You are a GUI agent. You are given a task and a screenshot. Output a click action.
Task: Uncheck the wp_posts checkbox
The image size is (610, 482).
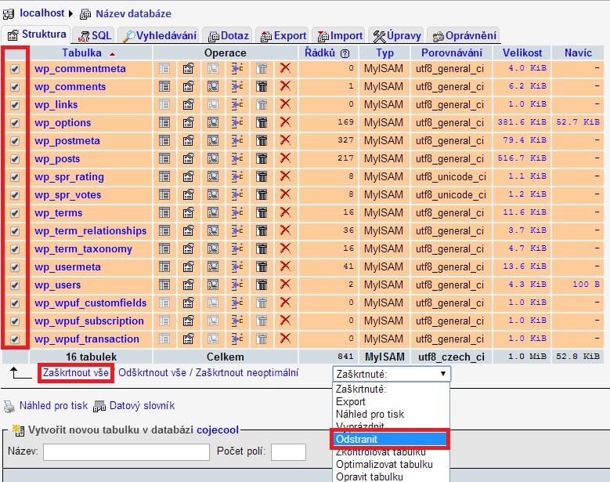(x=15, y=159)
